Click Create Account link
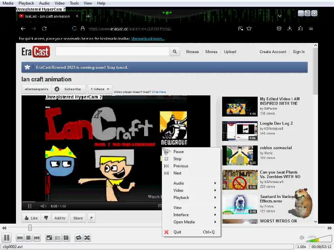Image resolution: width=334 pixels, height=250 pixels. [x=273, y=52]
